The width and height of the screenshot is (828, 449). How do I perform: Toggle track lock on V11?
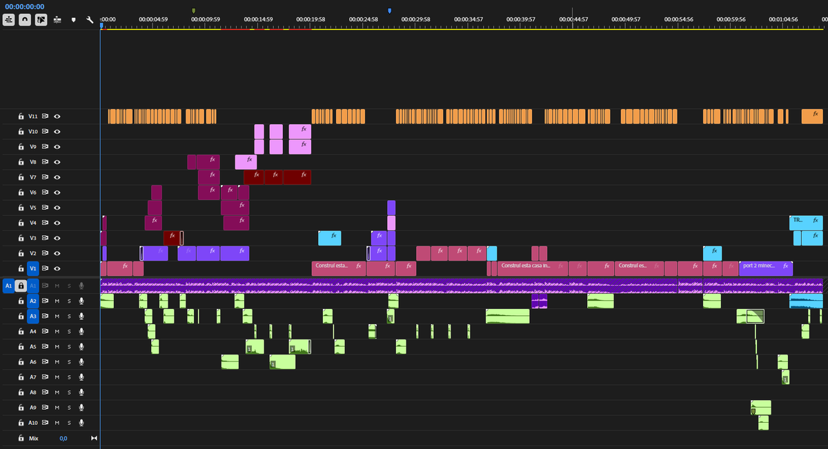click(21, 116)
